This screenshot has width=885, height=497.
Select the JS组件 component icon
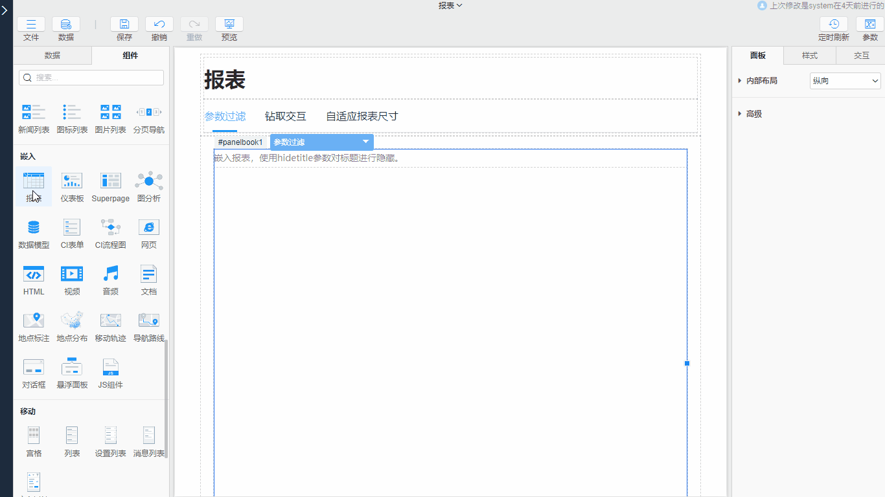click(110, 368)
